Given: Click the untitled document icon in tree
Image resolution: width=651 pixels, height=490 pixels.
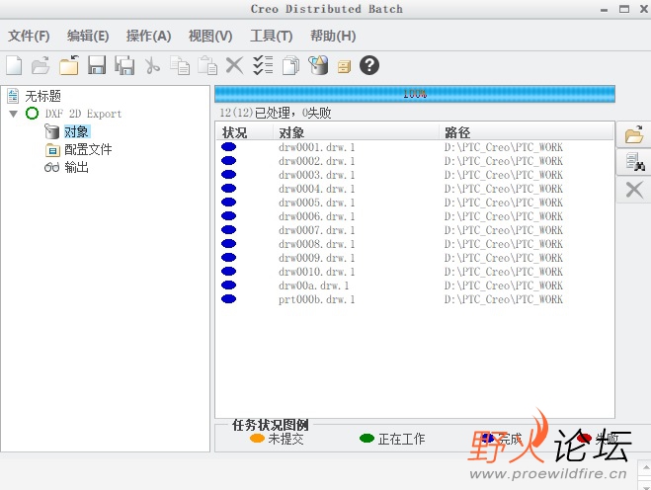Looking at the screenshot, I should click(x=13, y=96).
